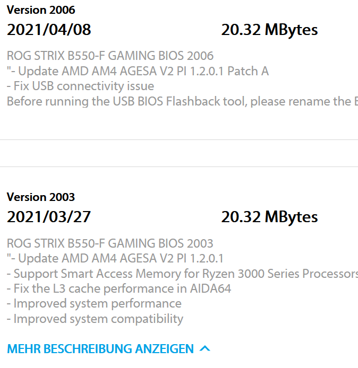Click the Improved system compatibility line
358x368 pixels.
click(95, 319)
